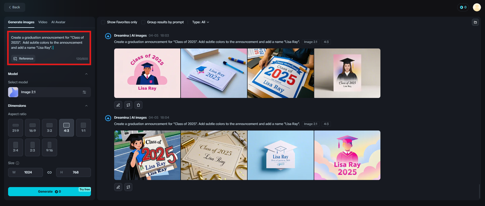
Task: Open blue 2025 banner card image
Action: (281, 73)
